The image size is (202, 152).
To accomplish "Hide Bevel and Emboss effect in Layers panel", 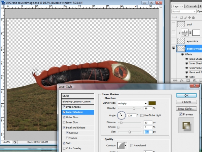I will 187,72.
